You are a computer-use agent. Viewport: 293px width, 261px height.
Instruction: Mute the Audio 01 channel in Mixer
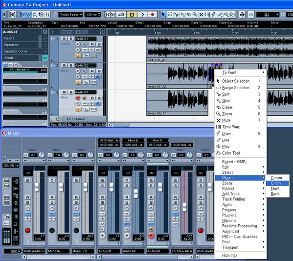102,180
